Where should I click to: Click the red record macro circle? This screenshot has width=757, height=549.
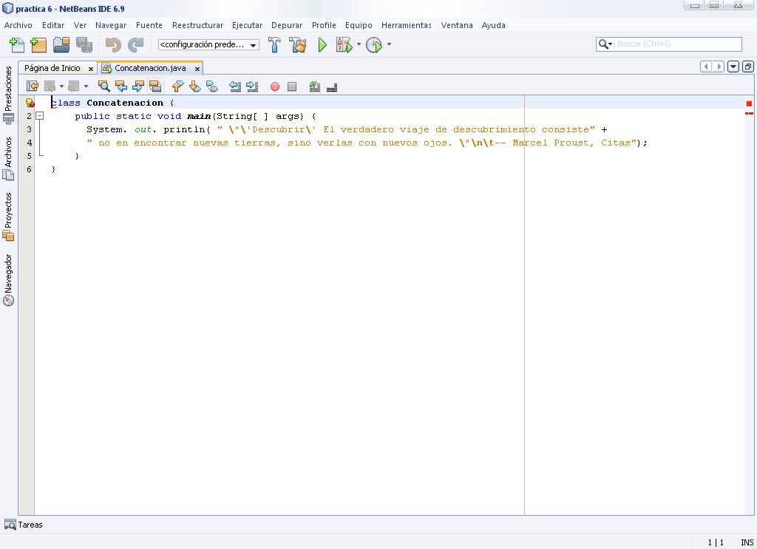pyautogui.click(x=274, y=86)
